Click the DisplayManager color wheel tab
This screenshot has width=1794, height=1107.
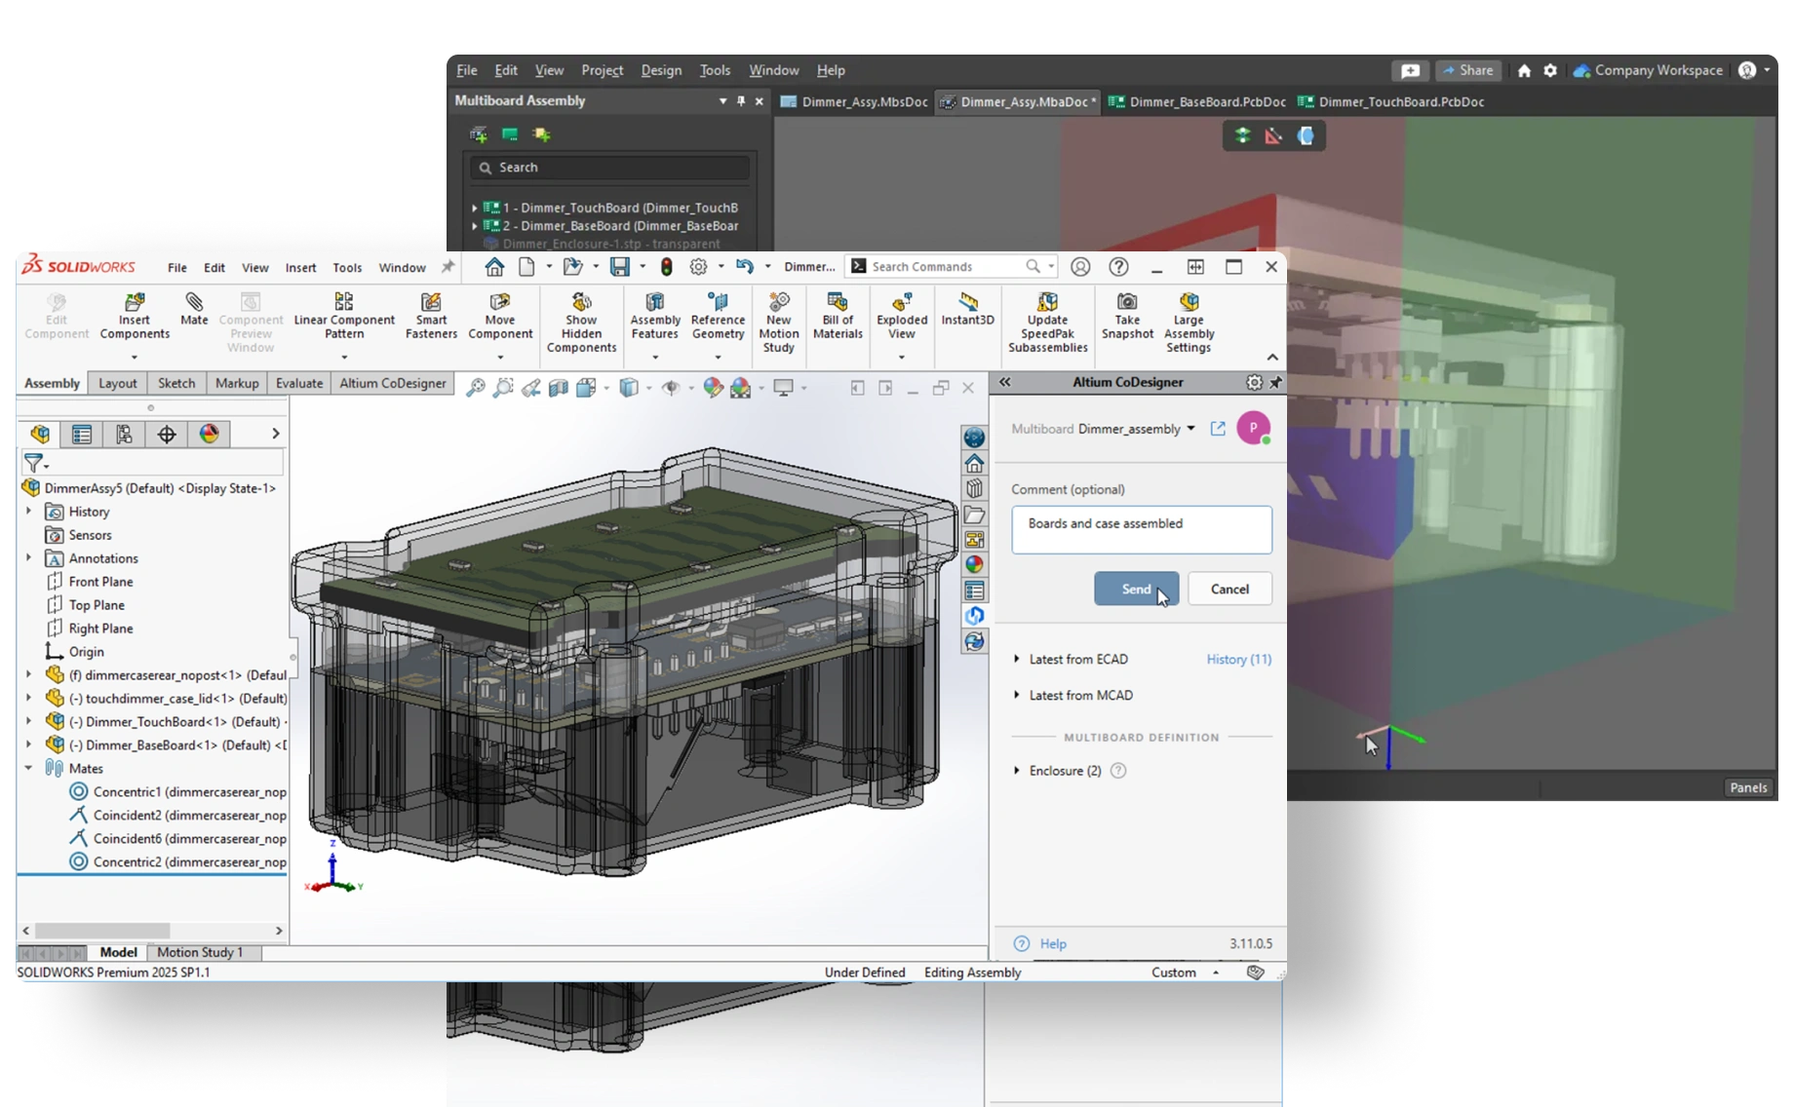[x=209, y=435]
